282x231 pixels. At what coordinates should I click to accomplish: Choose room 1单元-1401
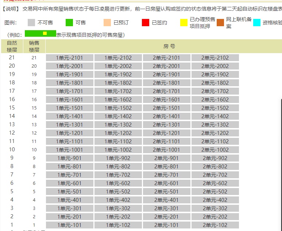[x=70, y=116]
